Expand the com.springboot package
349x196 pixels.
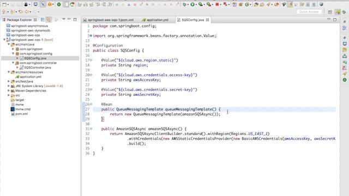(13, 49)
